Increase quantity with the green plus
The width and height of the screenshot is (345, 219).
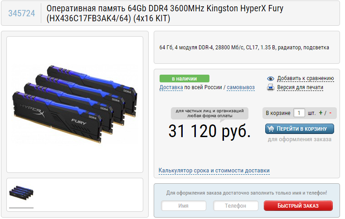coord(321,113)
